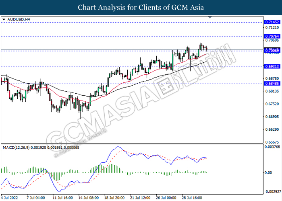This screenshot has height=201, width=282.
Task: Click the 0.66290 price axis value
Action: (272, 129)
